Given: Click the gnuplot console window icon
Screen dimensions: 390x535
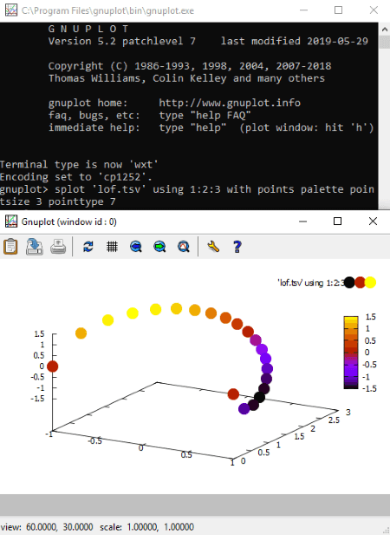Looking at the screenshot, I should pyautogui.click(x=11, y=10).
